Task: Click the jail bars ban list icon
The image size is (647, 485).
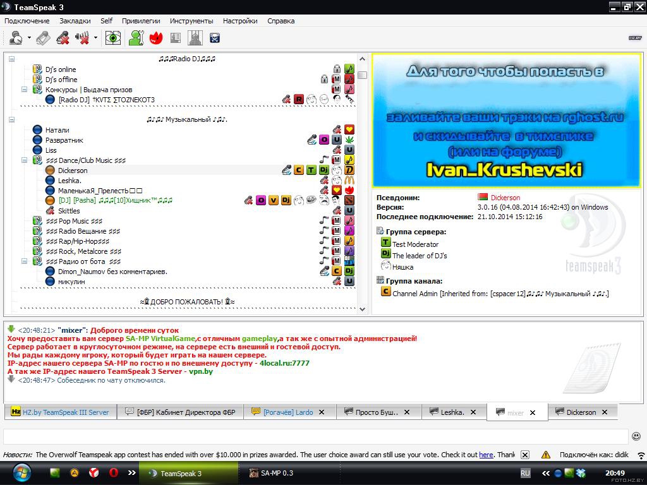Action: pos(195,38)
